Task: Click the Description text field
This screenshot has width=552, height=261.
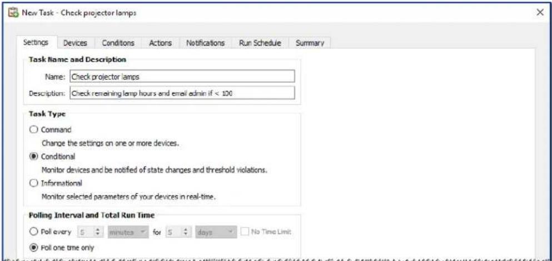Action: 182,93
